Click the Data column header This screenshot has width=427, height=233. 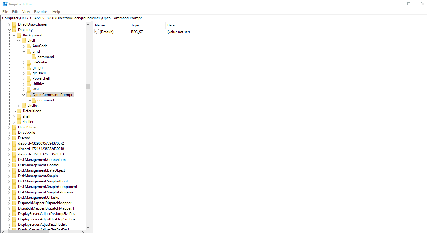tap(171, 25)
